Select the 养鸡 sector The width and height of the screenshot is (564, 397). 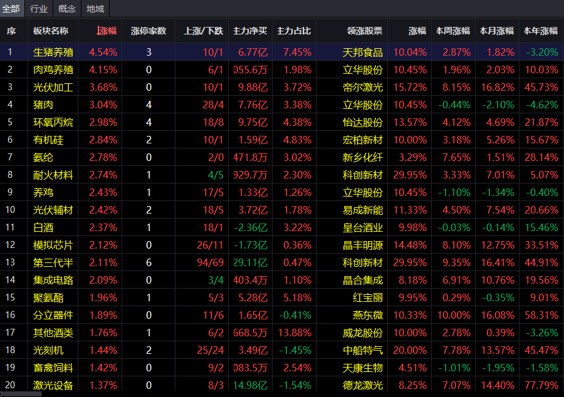click(x=43, y=193)
